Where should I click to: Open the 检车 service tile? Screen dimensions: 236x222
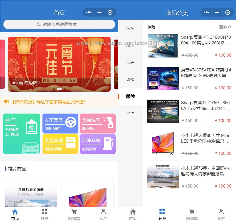pos(22,133)
